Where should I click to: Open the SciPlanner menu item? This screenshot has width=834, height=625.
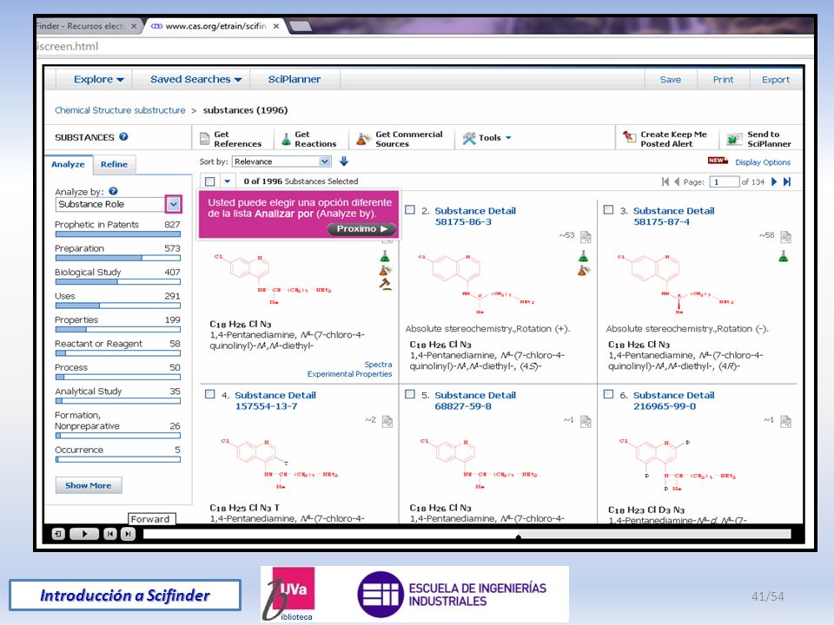point(295,79)
